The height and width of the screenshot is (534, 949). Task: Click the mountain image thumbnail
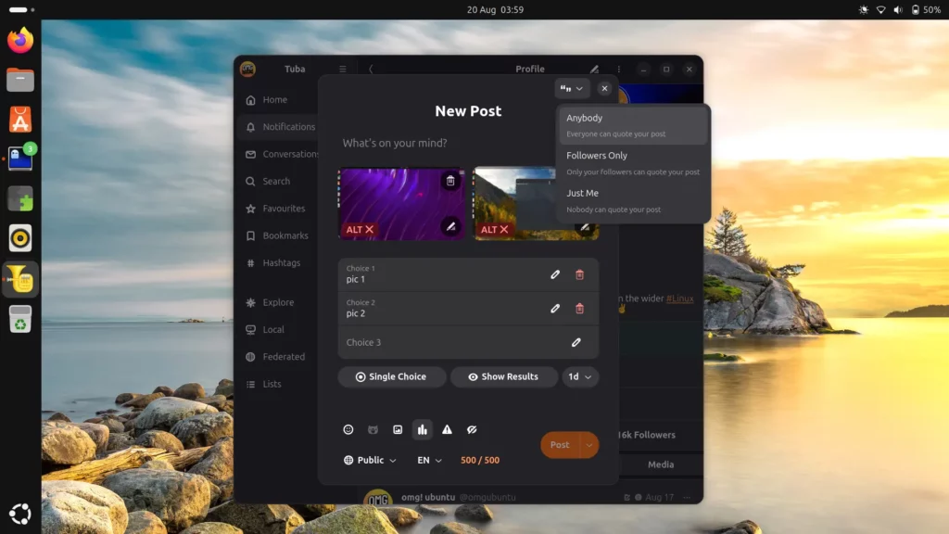pyautogui.click(x=514, y=203)
